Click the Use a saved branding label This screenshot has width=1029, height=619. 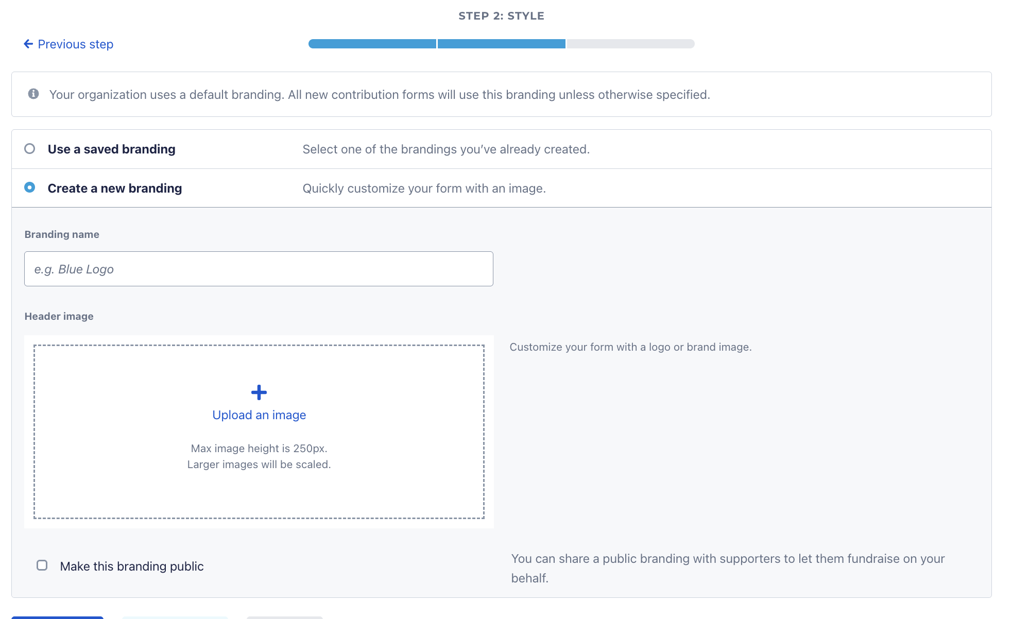point(112,149)
